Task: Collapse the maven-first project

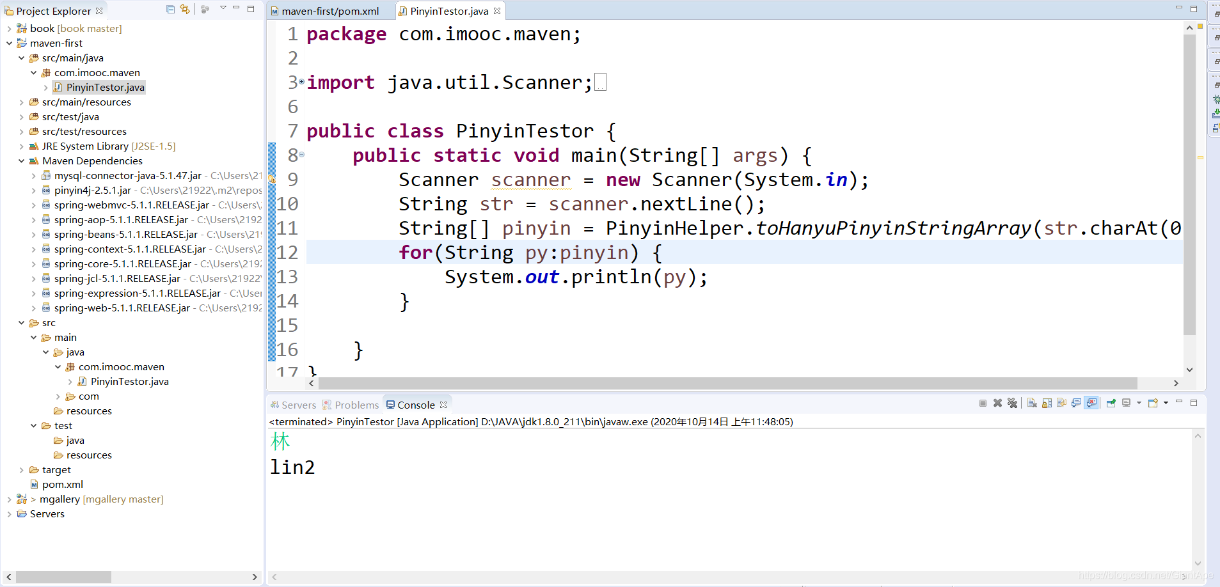Action: click(9, 43)
